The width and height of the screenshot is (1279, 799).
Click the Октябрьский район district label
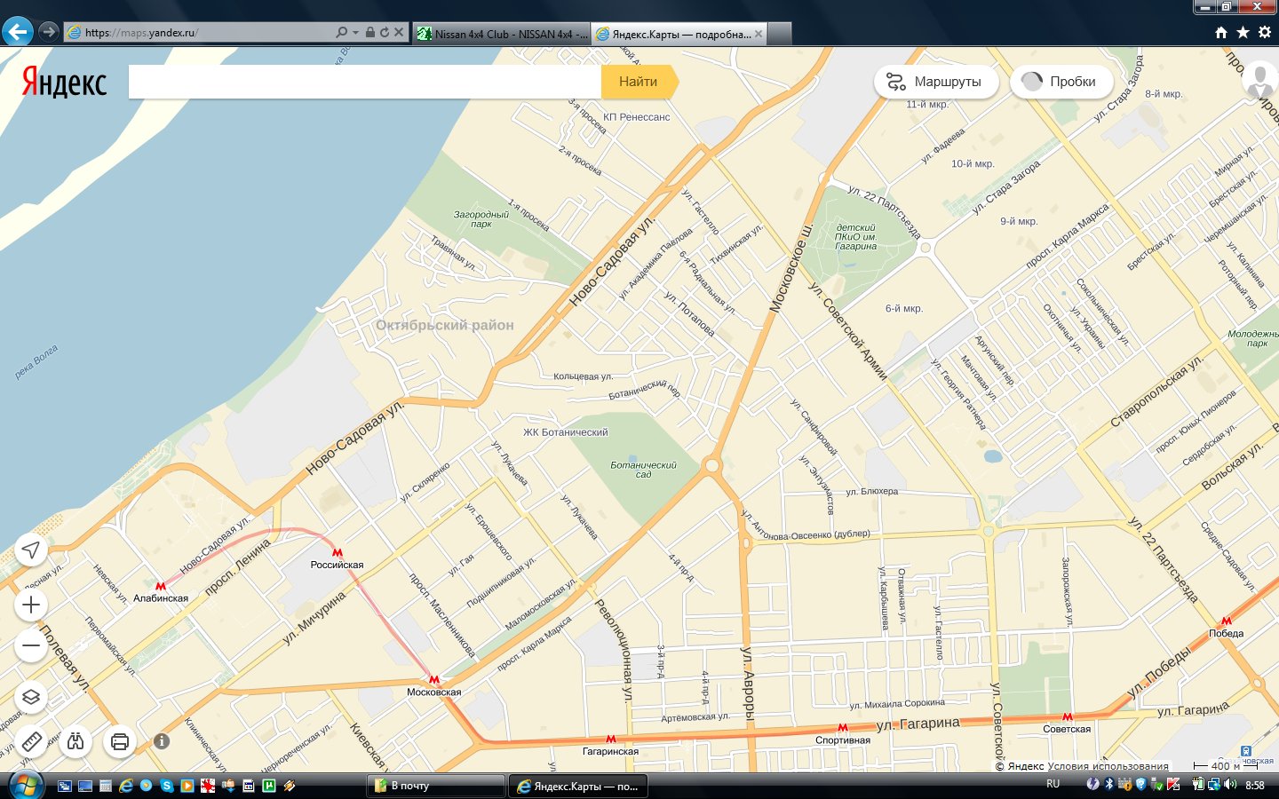(x=445, y=325)
